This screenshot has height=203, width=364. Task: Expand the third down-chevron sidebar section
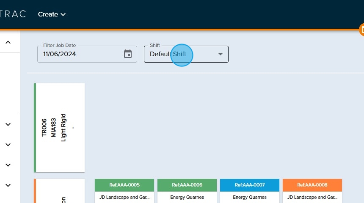tap(8, 165)
